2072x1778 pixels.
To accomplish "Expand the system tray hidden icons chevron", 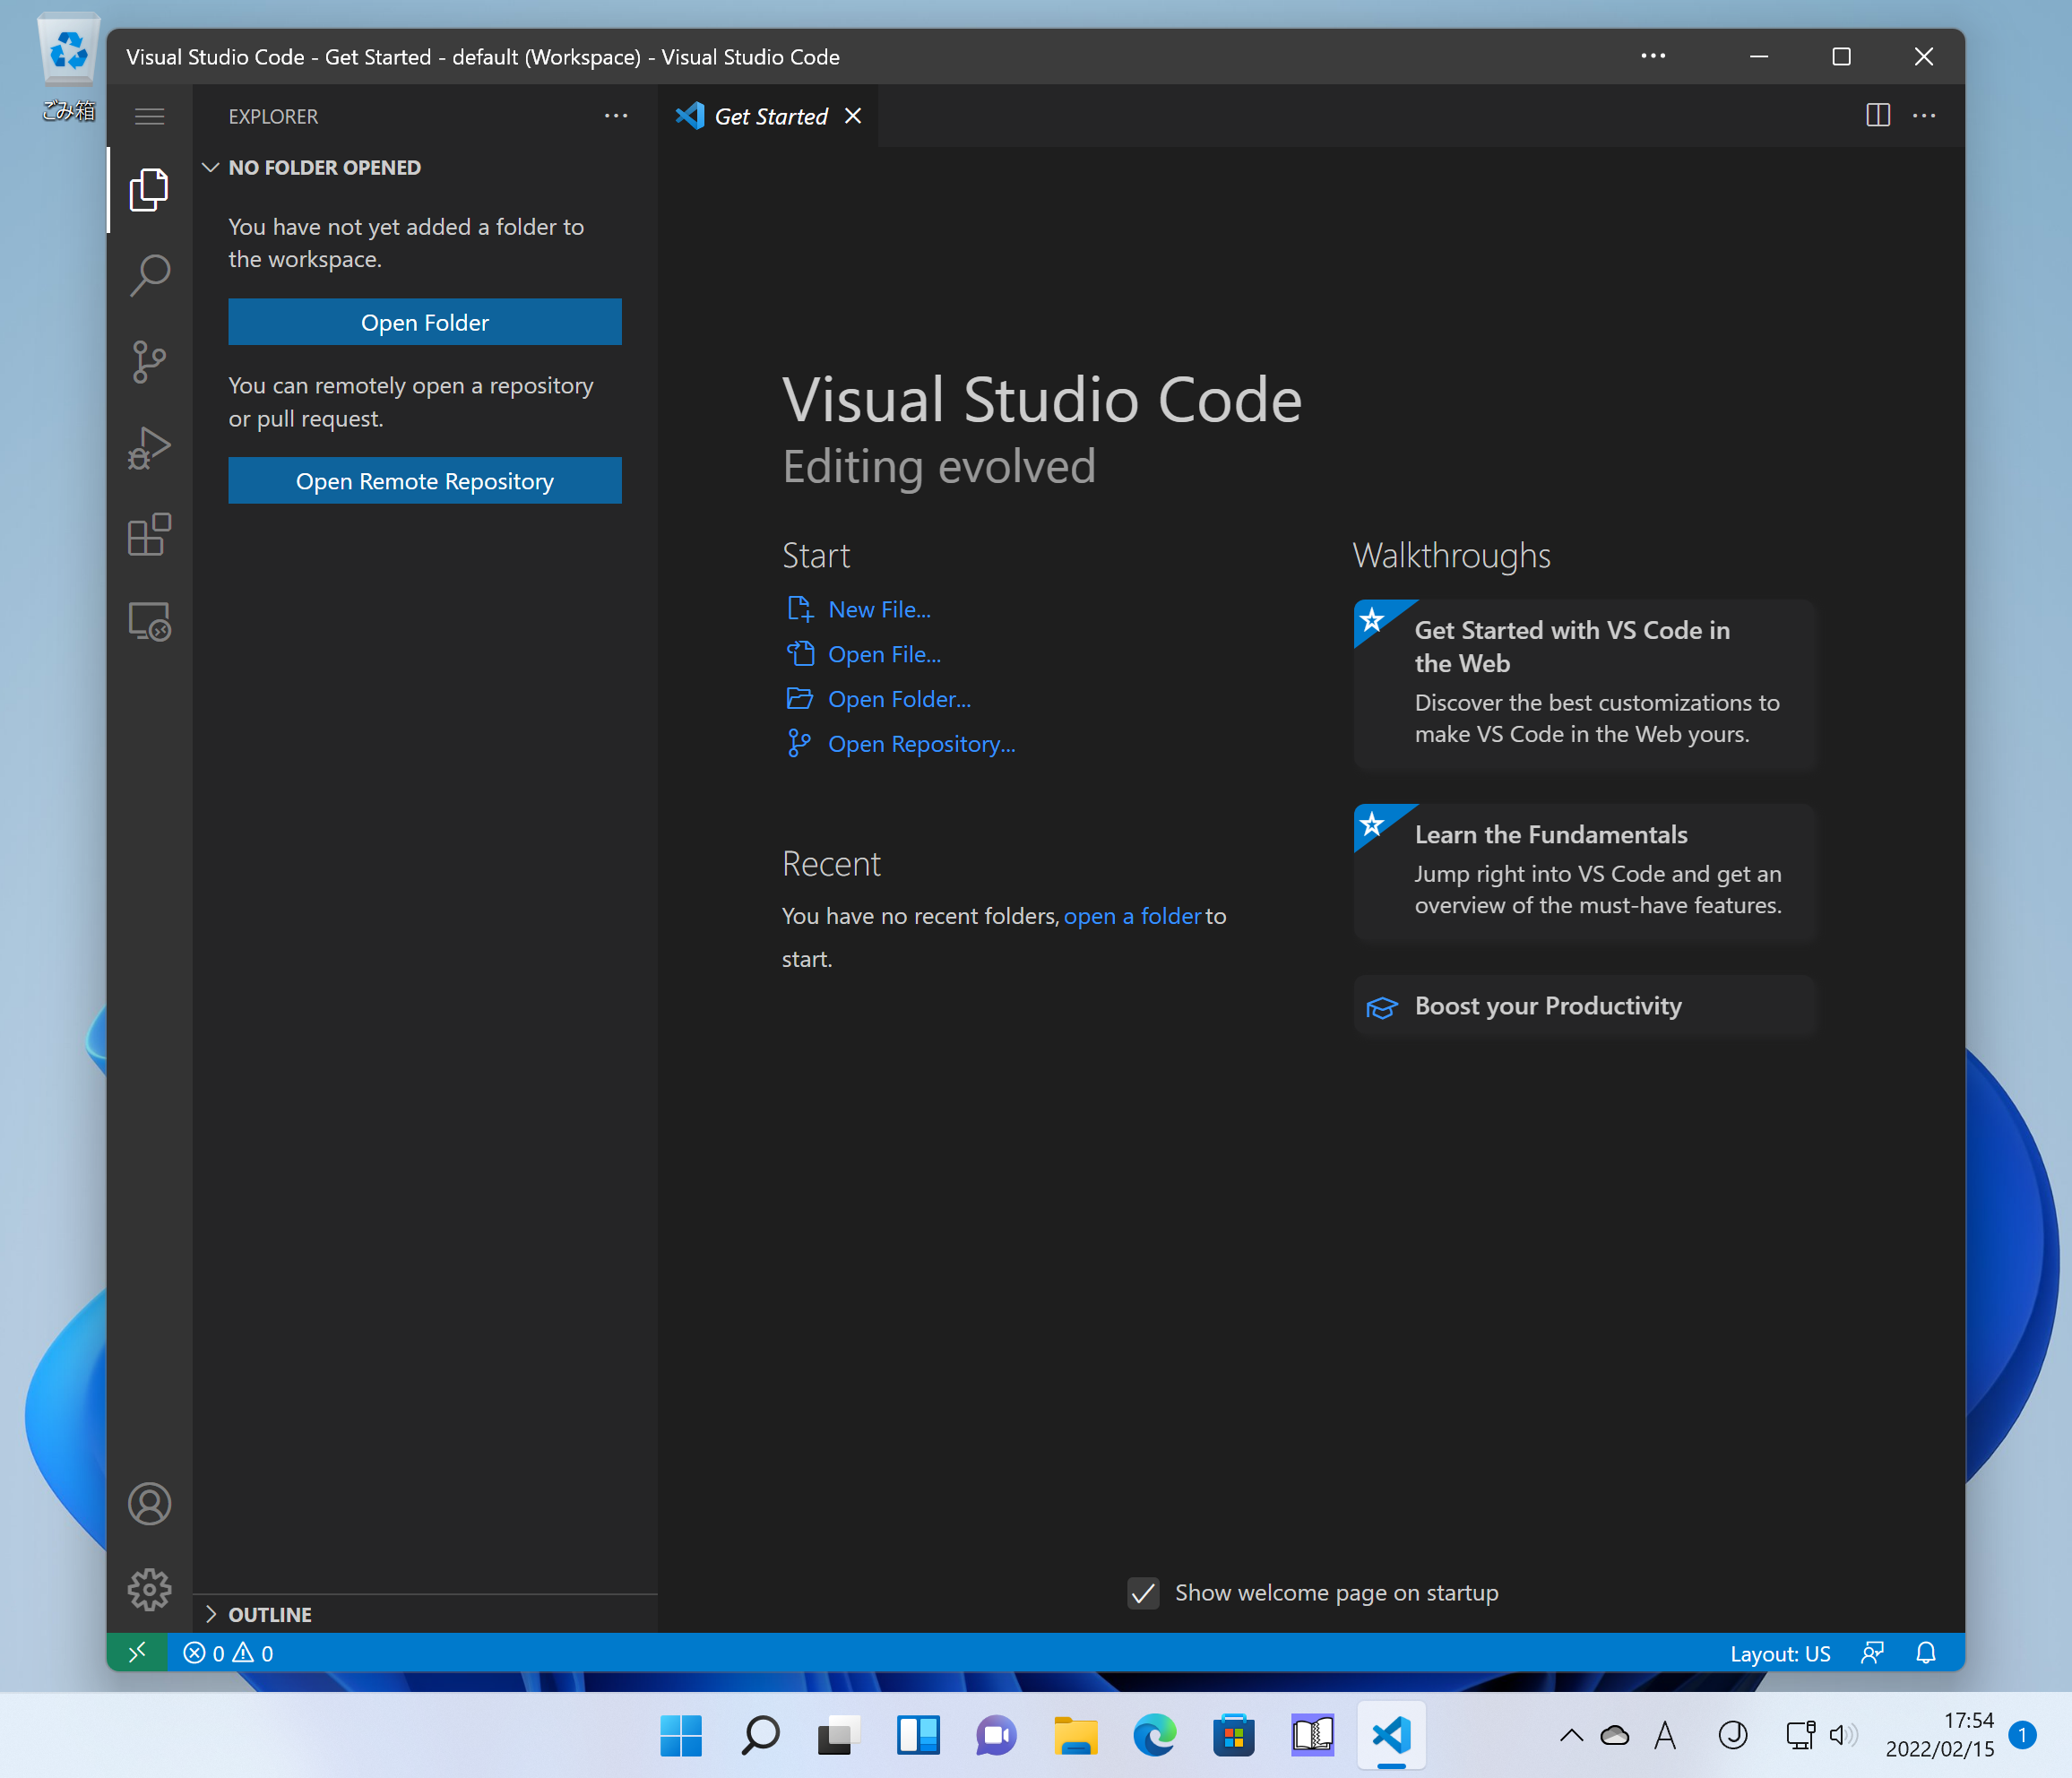I will pos(1571,1735).
